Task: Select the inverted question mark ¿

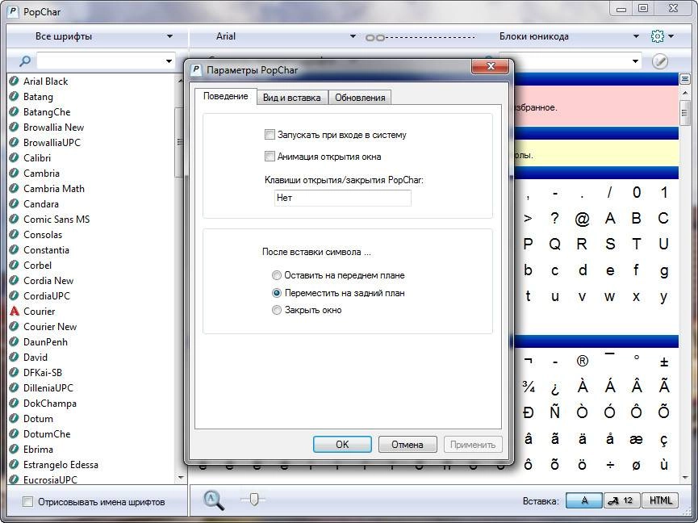Action: pos(554,388)
